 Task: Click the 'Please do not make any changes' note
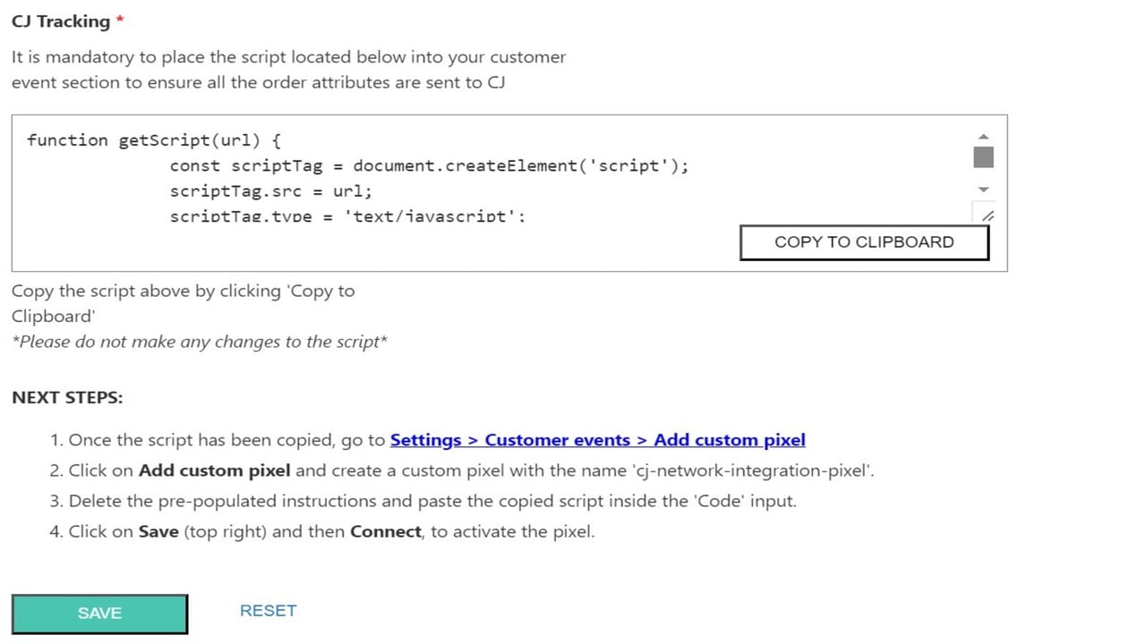[x=200, y=342]
